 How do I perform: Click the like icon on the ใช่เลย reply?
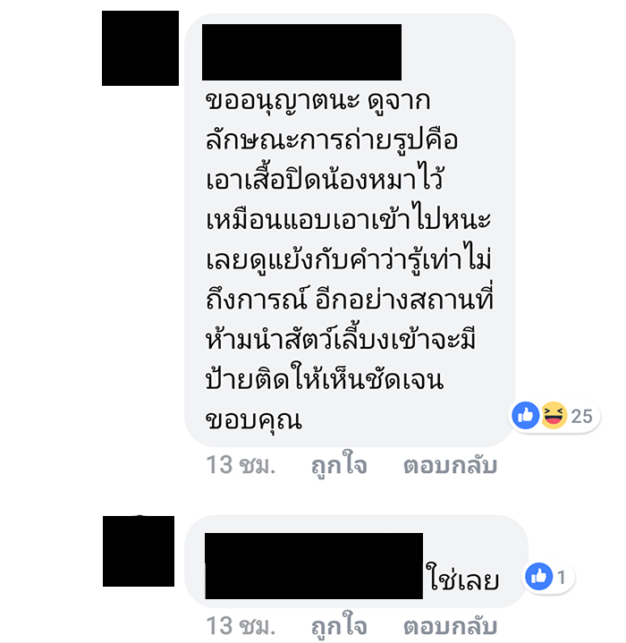pyautogui.click(x=538, y=577)
